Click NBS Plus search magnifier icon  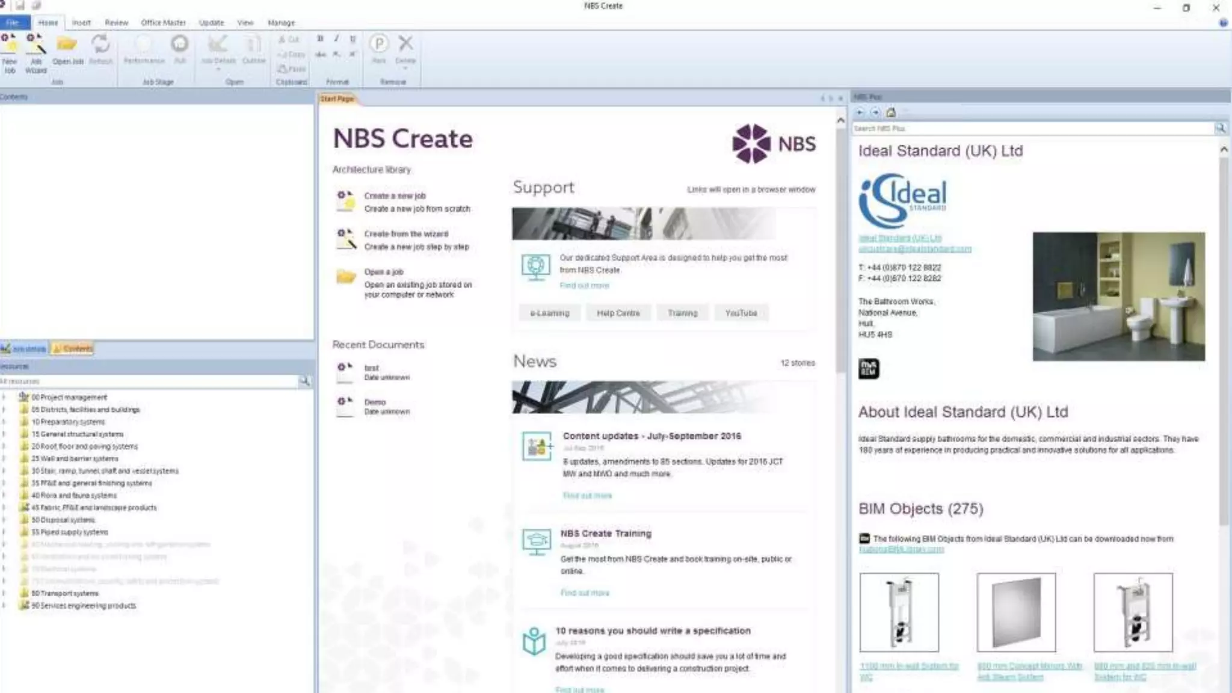coord(1220,128)
